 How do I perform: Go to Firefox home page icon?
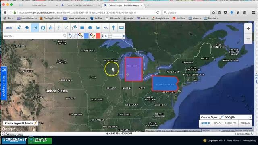tap(238, 12)
